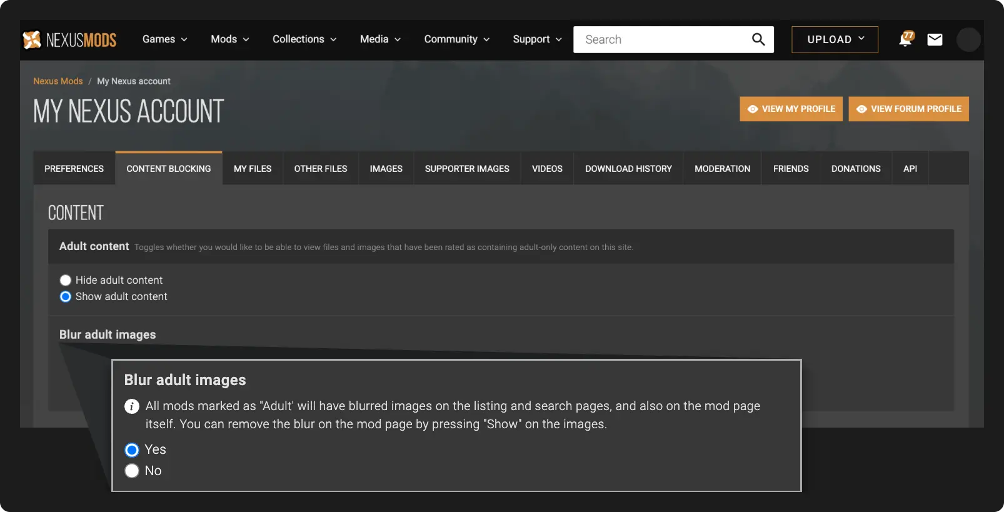Open the Download History tab
Screen dimensions: 1004x512
628,169
